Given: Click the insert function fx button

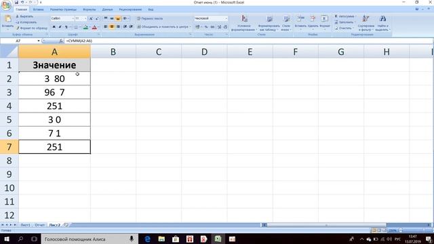Looking at the screenshot, I should 61,41.
